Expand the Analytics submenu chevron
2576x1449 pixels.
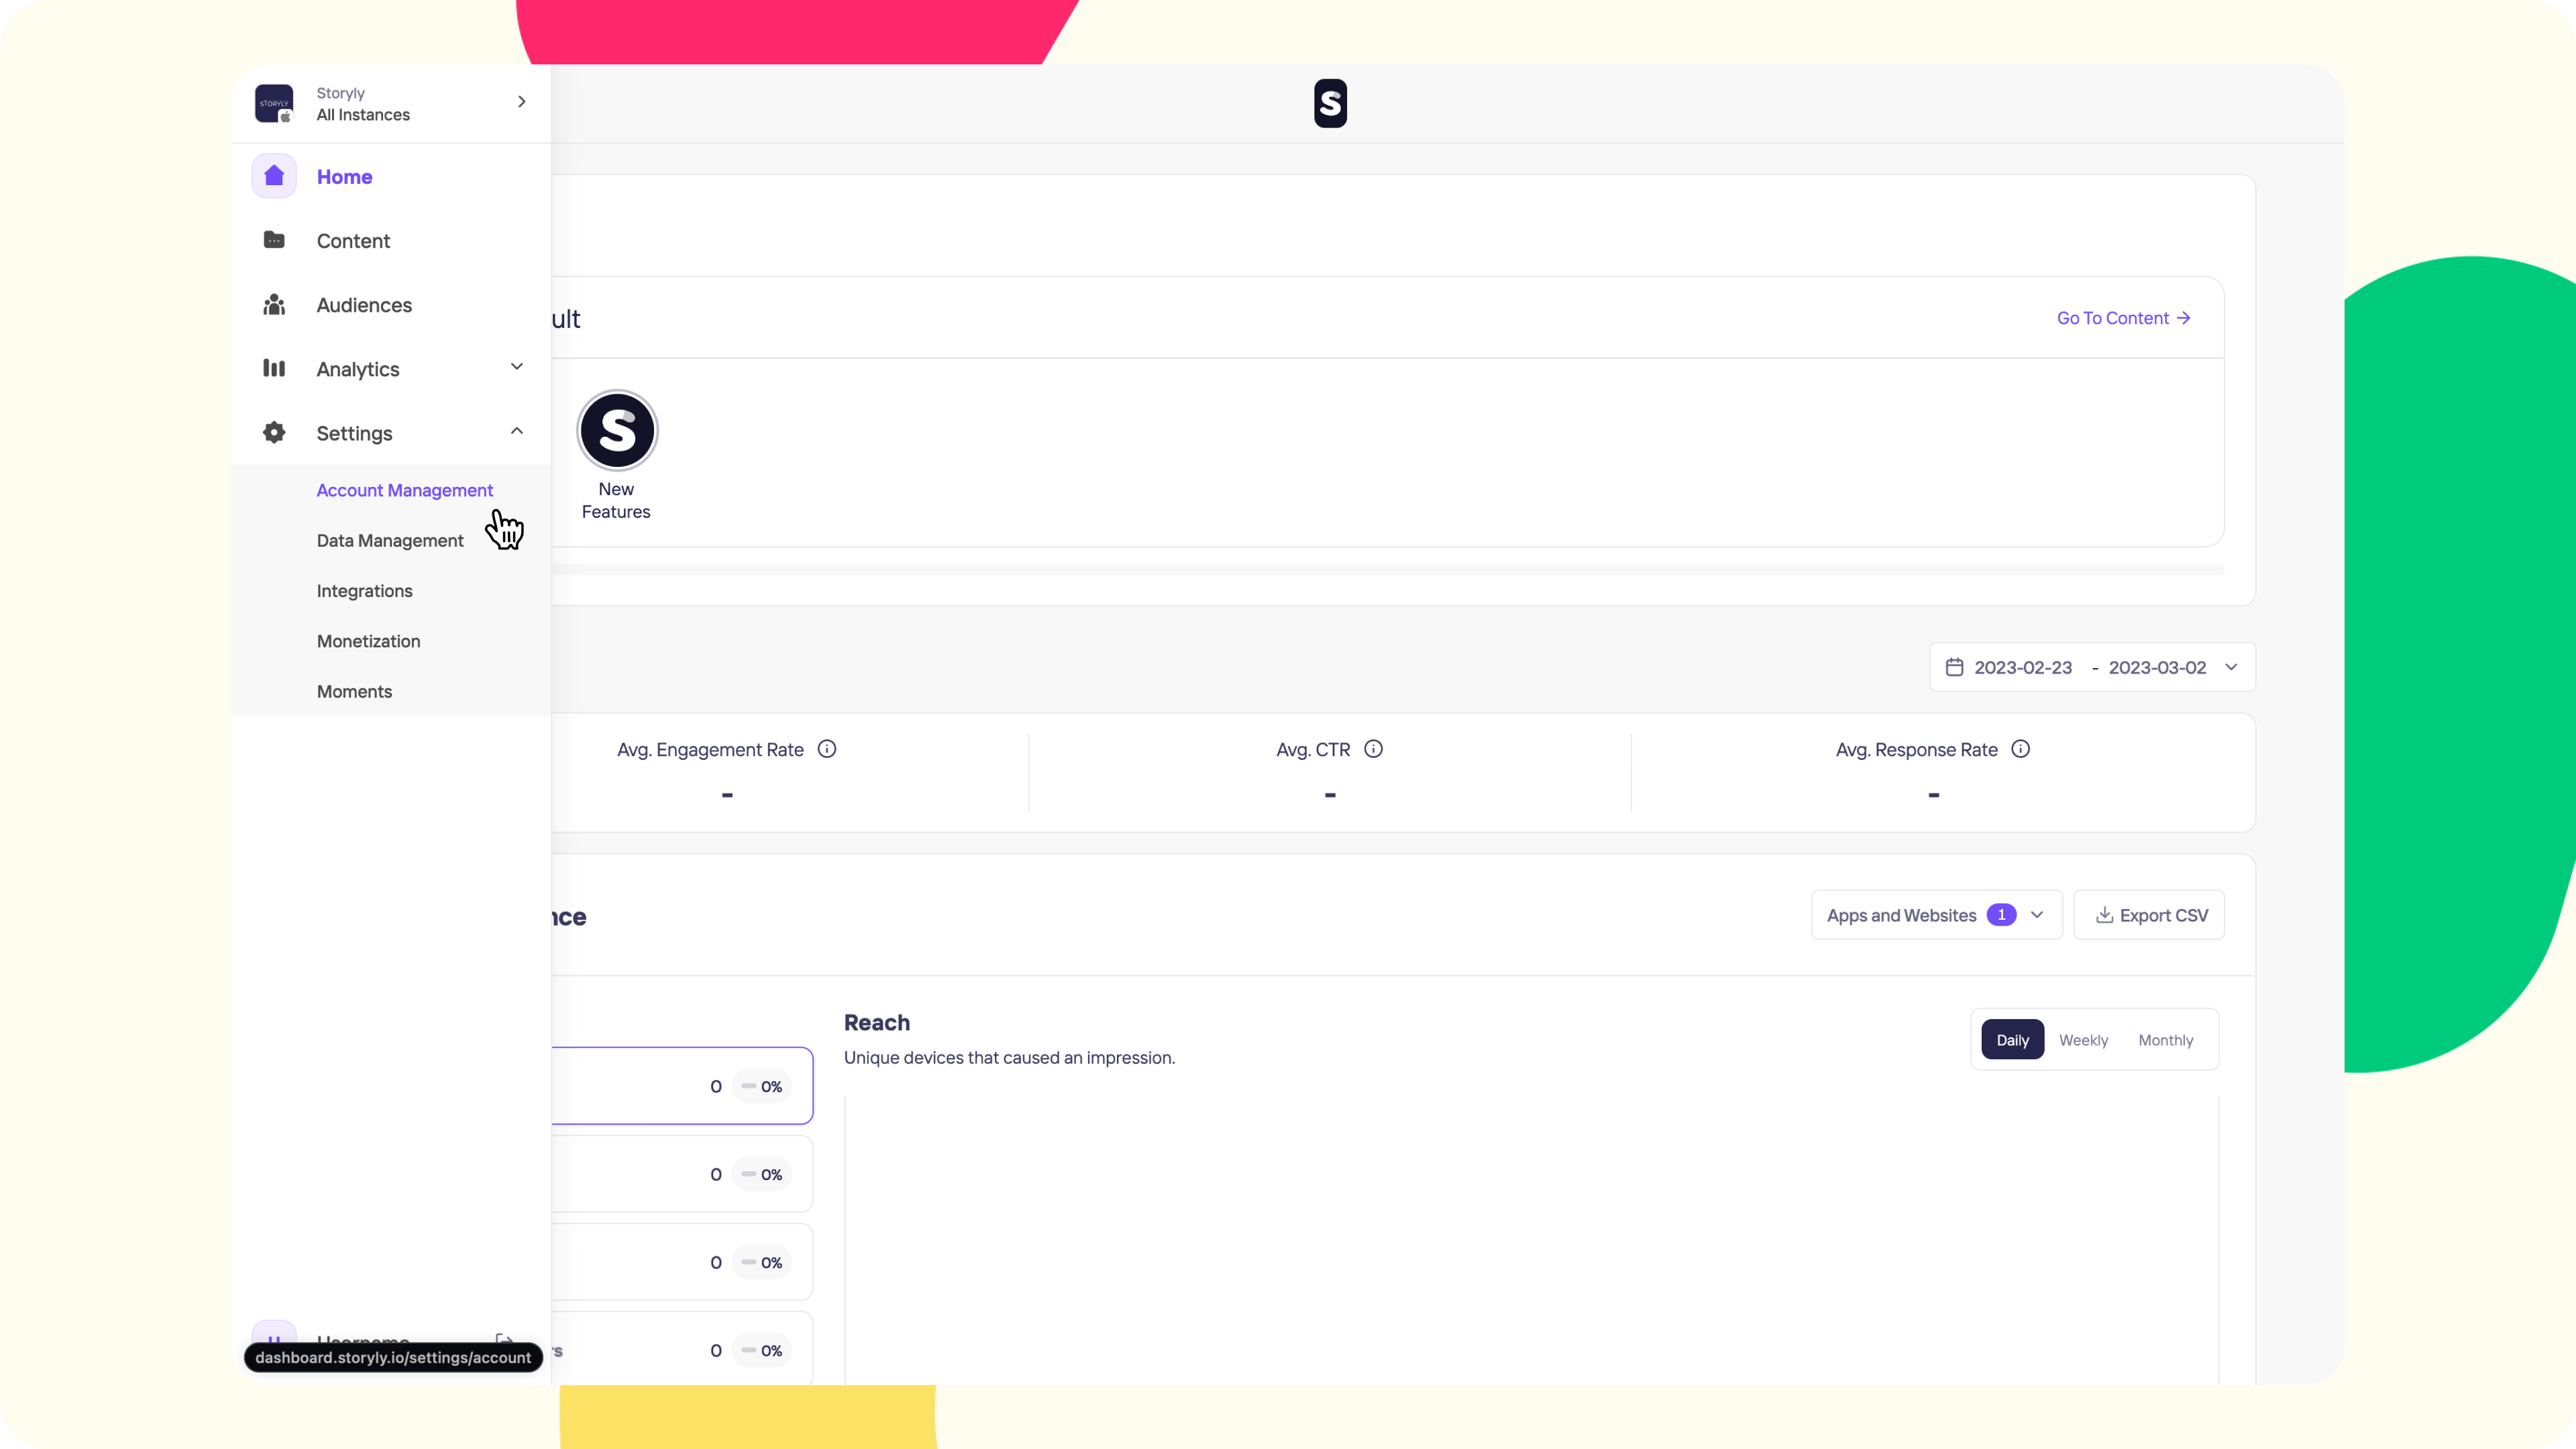[x=517, y=367]
